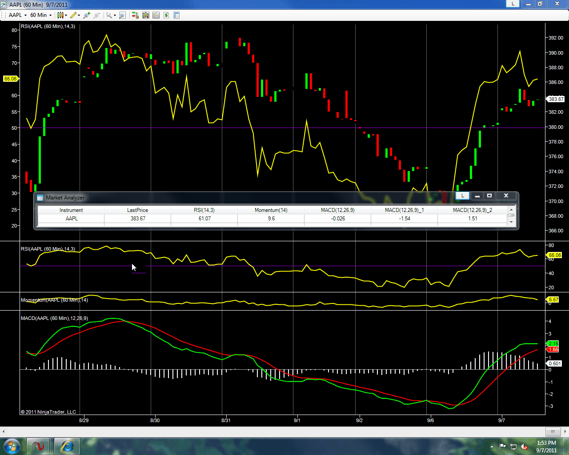Select the 383.67 LastPrice cell
Image resolution: width=569 pixels, height=455 pixels.
(138, 219)
